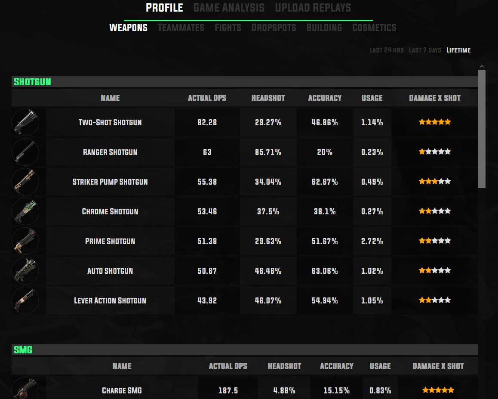Click Striker Pump Shotgun name cell
The height and width of the screenshot is (399, 498).
(110, 182)
